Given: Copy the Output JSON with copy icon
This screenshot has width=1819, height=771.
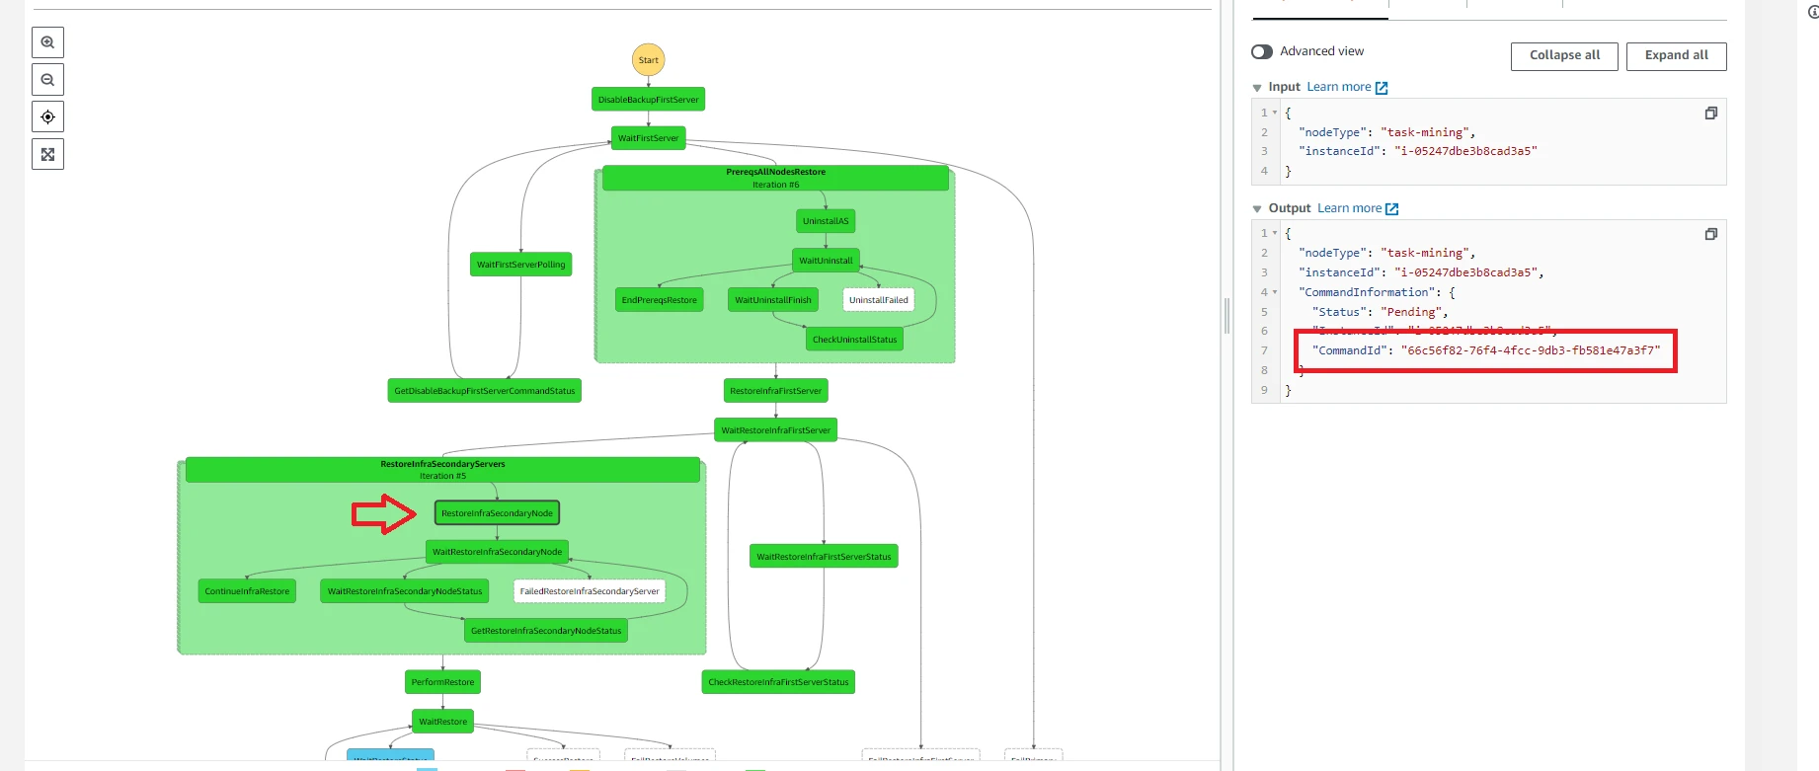Looking at the screenshot, I should 1711,234.
